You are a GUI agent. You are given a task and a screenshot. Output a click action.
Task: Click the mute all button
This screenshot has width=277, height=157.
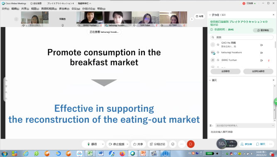pyautogui.click(x=226, y=71)
